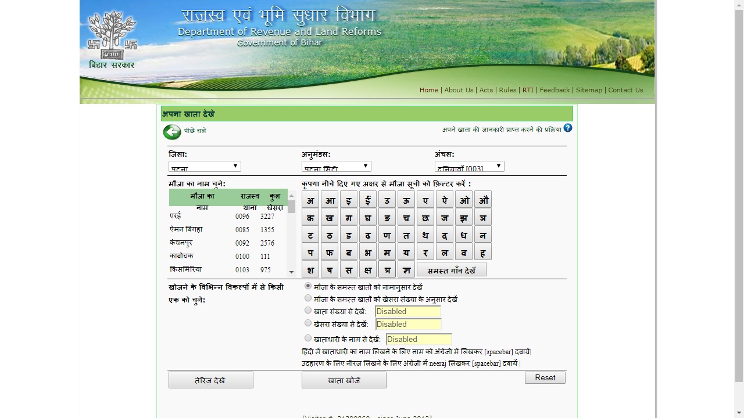Open the अंचल circle dropdown

click(x=469, y=167)
